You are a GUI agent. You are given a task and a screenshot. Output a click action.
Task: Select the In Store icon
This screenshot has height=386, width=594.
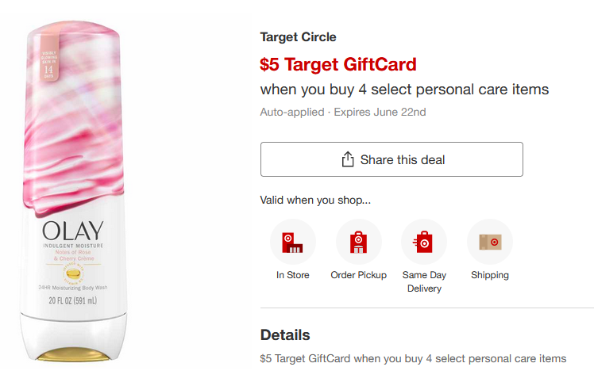tap(293, 242)
